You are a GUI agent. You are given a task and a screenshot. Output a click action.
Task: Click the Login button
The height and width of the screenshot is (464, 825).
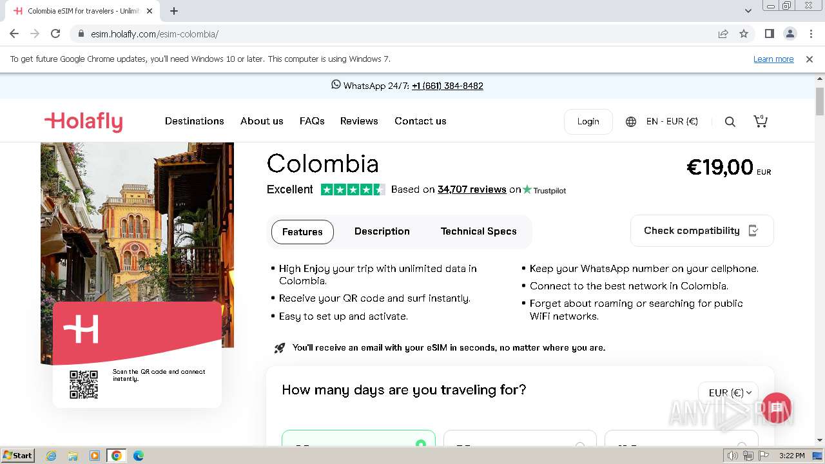click(588, 121)
